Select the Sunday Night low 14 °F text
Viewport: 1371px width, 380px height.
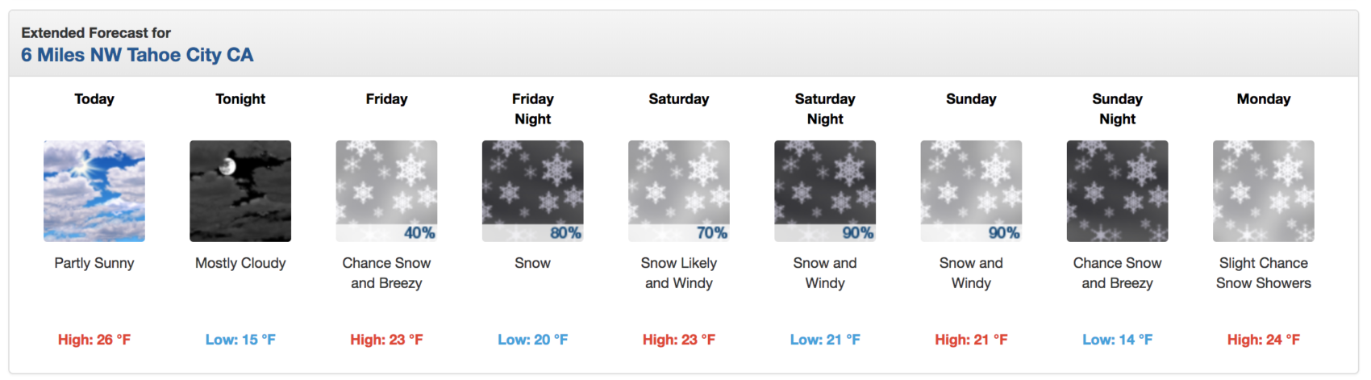tap(1117, 340)
